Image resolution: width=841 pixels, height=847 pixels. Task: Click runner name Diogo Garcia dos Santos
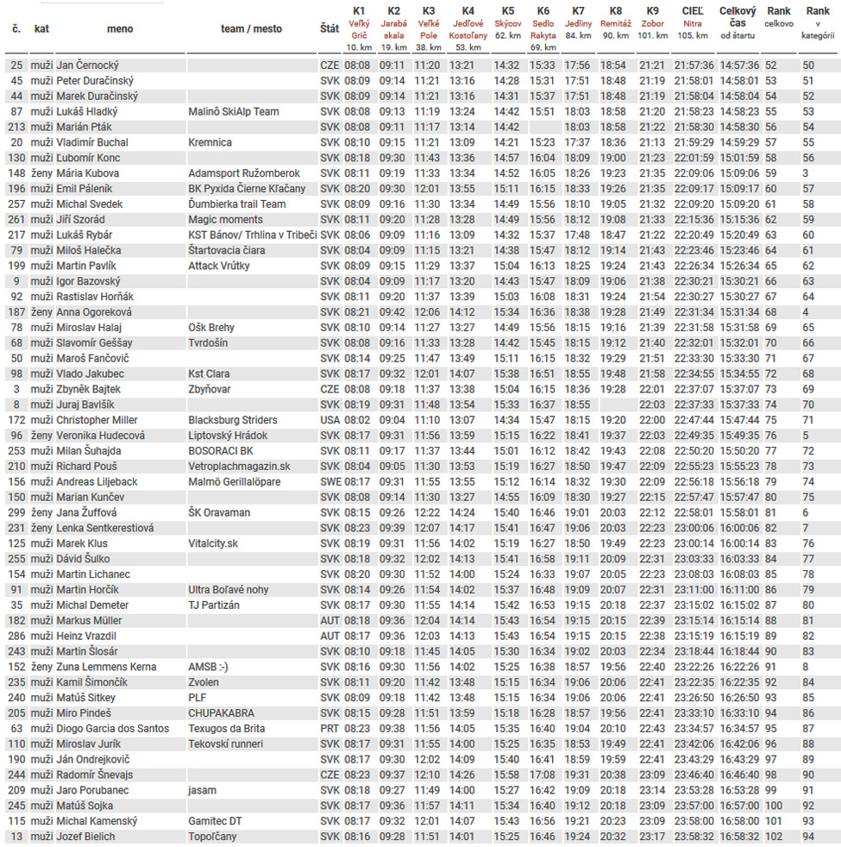tap(112, 729)
